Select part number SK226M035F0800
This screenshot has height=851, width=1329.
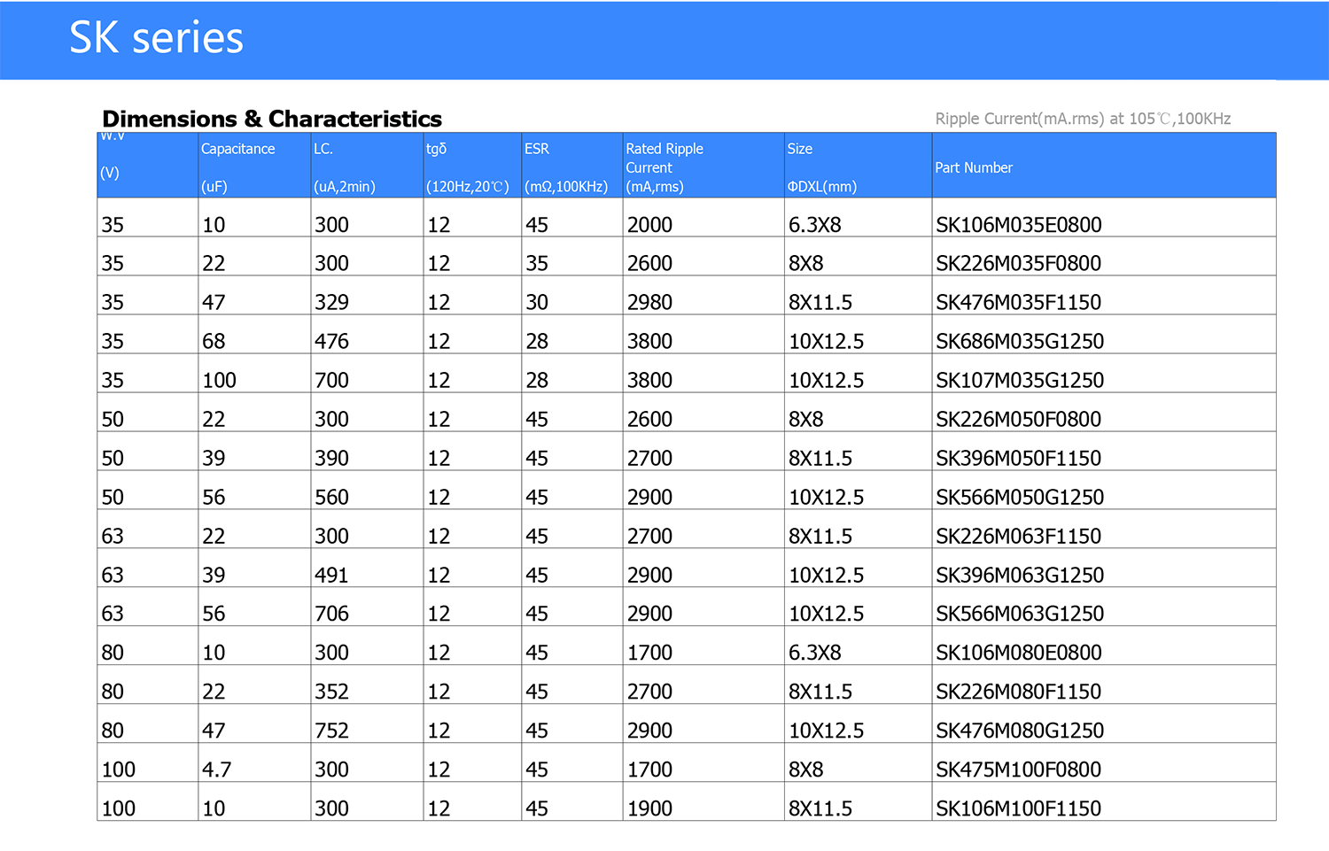click(1018, 264)
